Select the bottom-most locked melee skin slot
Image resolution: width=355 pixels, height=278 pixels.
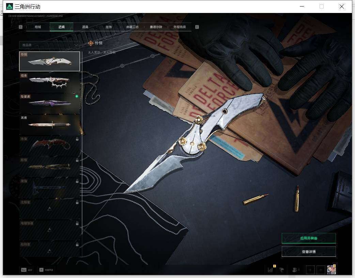coord(50,249)
